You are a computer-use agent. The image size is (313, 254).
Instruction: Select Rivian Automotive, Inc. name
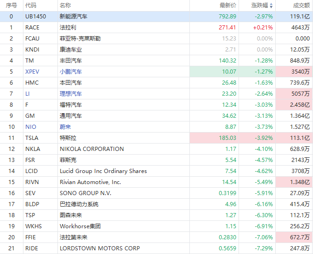pyautogui.click(x=90, y=182)
